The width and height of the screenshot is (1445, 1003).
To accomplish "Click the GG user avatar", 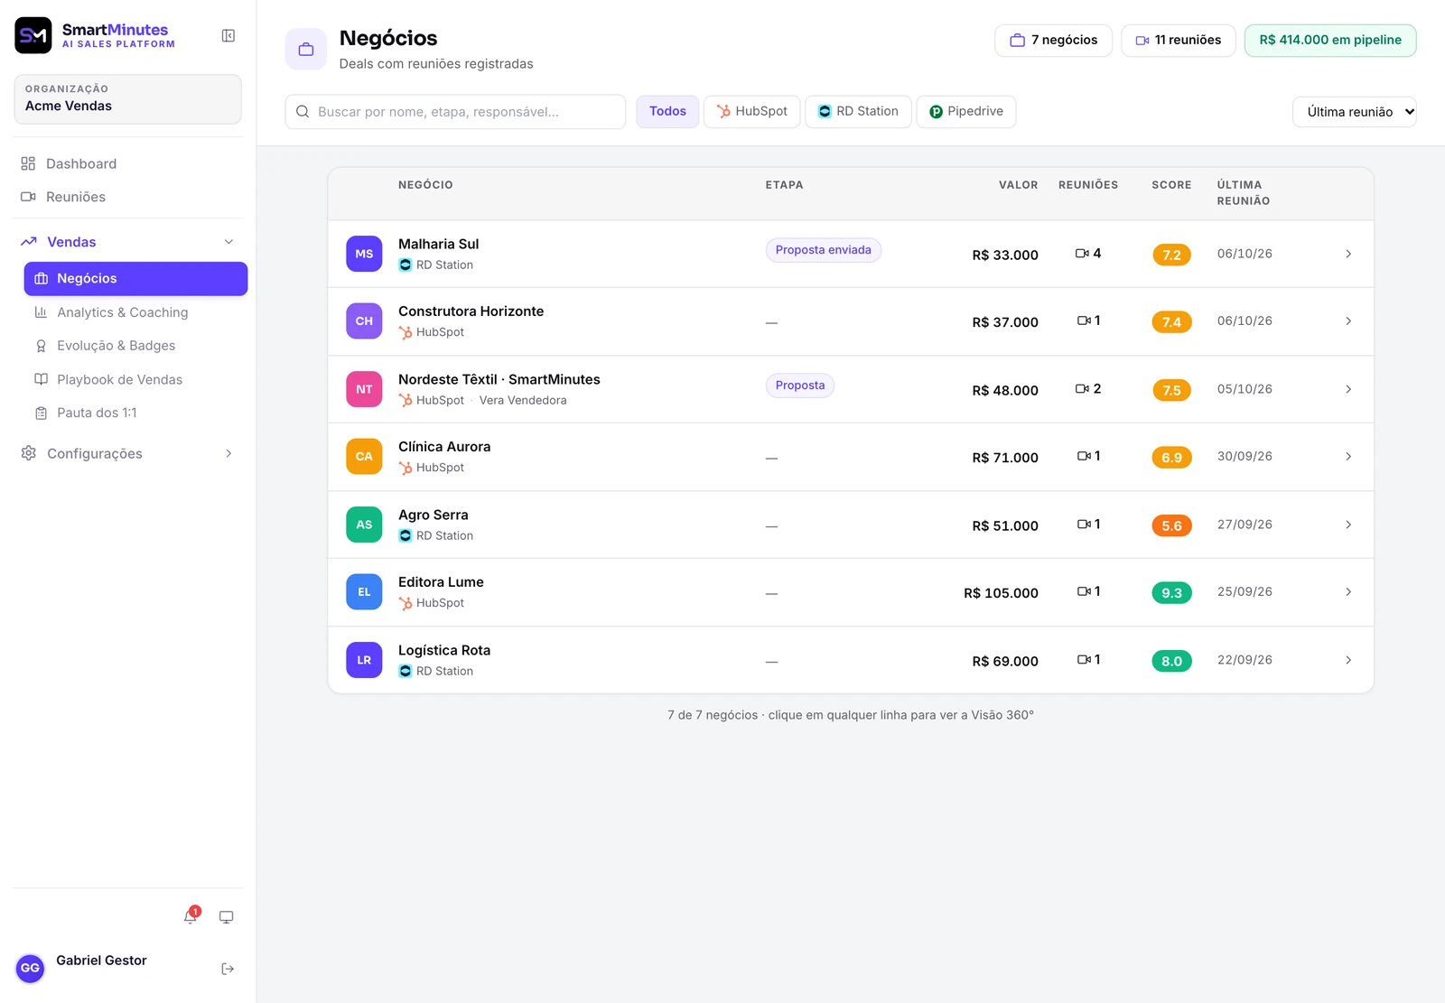I will coord(31,968).
